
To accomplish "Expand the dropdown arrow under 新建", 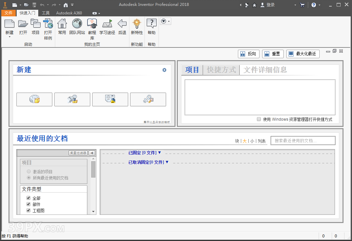I will pos(9,37).
